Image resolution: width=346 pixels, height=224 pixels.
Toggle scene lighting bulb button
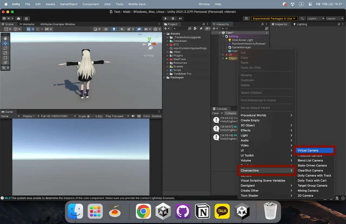(x=114, y=29)
